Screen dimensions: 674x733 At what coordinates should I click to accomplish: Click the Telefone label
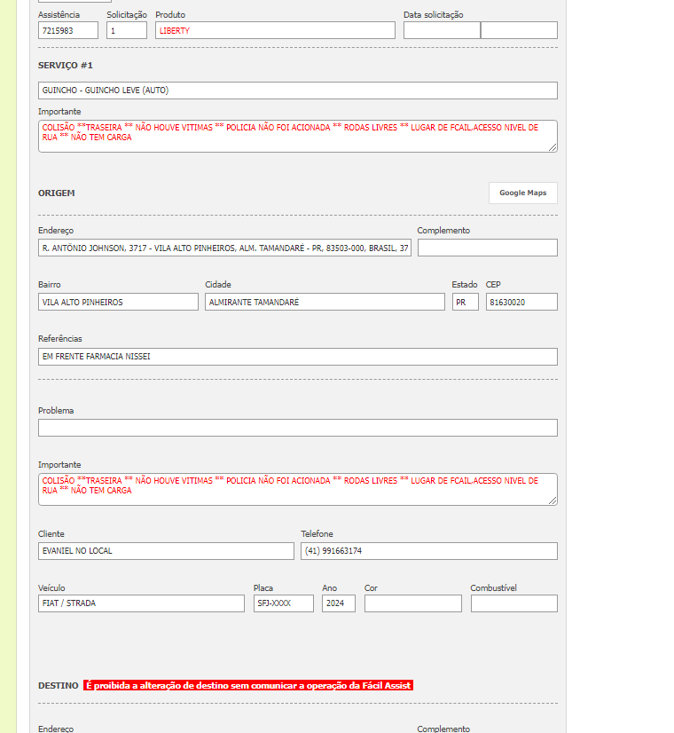[317, 534]
